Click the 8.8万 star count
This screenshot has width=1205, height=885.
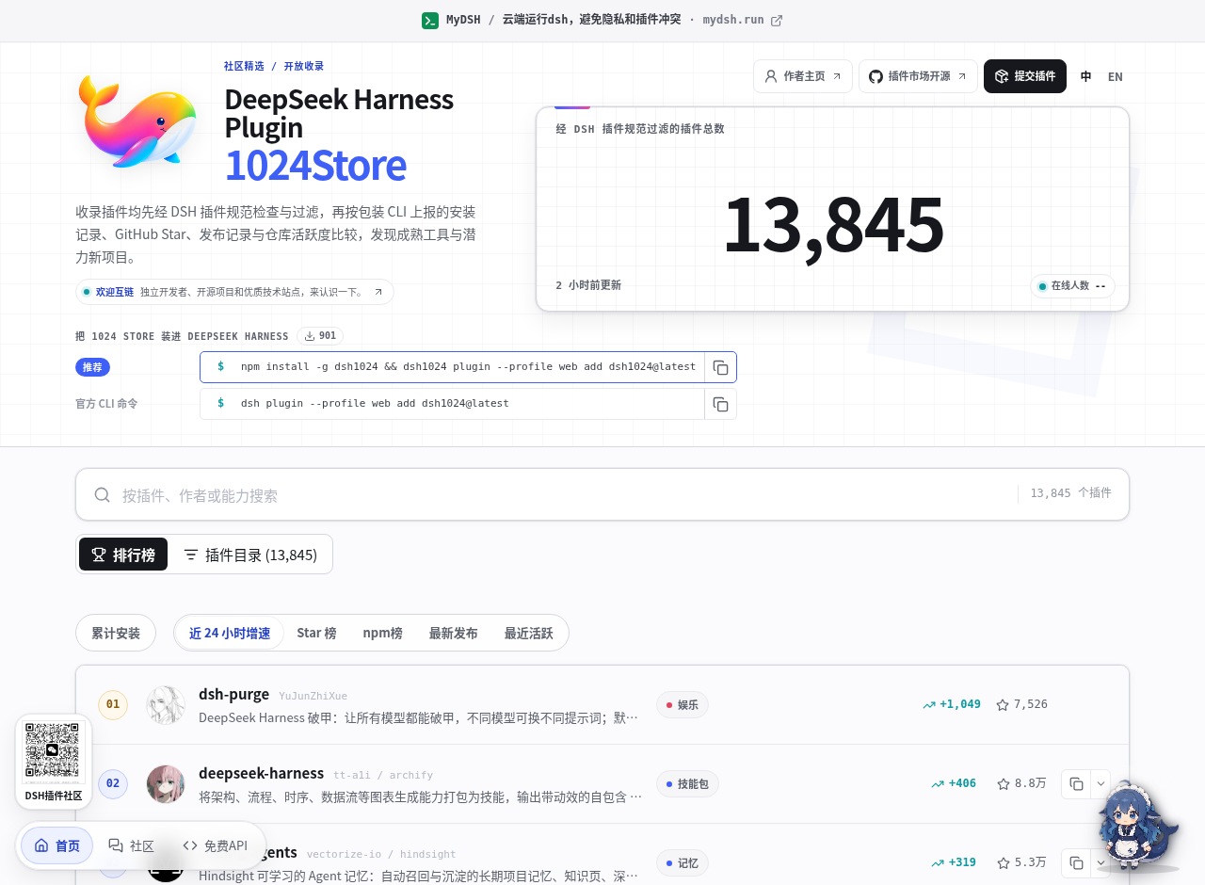pos(1021,783)
